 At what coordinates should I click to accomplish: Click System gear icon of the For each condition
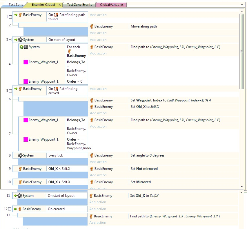click(26, 47)
